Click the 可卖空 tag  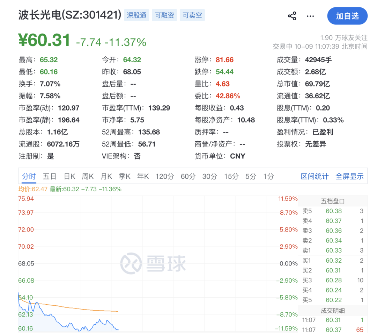coord(192,15)
